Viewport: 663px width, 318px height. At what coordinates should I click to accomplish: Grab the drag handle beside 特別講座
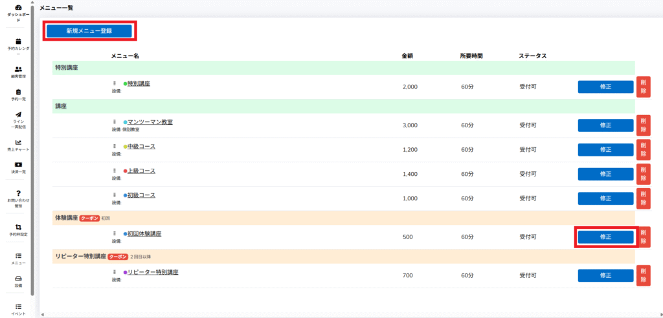[115, 83]
